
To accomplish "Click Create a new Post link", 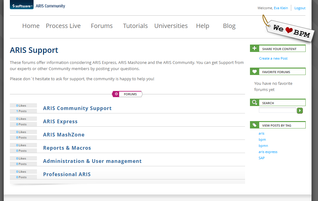I will 273,58.
